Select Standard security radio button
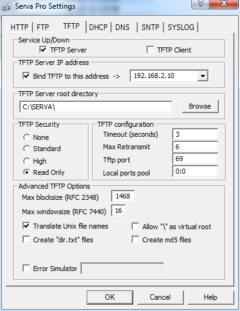 click(x=26, y=149)
